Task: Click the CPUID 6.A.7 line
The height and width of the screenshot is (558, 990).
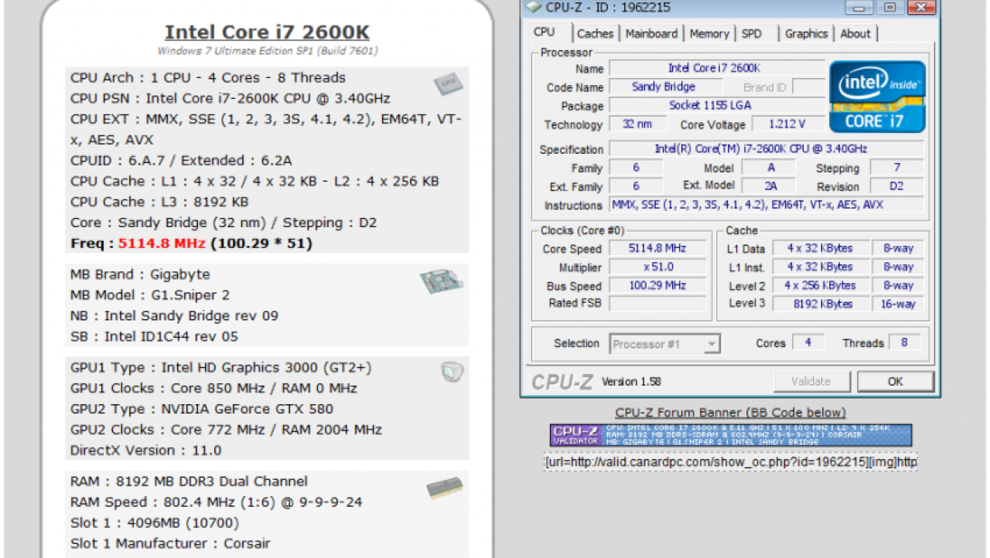Action: click(x=181, y=161)
